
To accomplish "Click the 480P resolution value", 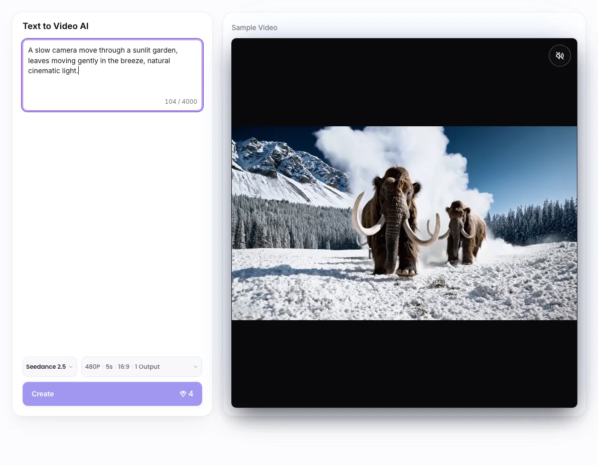I will [x=92, y=367].
